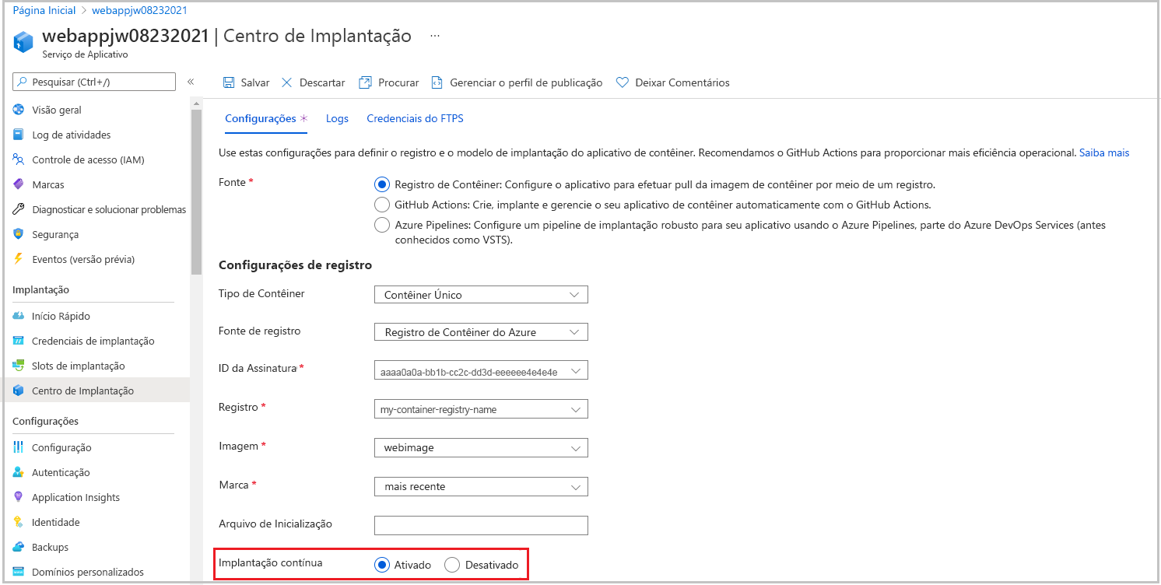The height and width of the screenshot is (585, 1161).
Task: Open the Imagem webimage dropdown
Action: coord(481,448)
